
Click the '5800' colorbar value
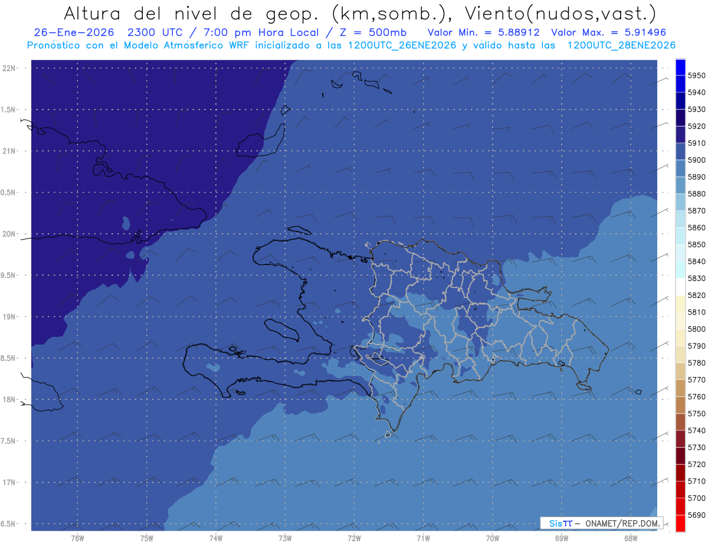[x=697, y=329]
